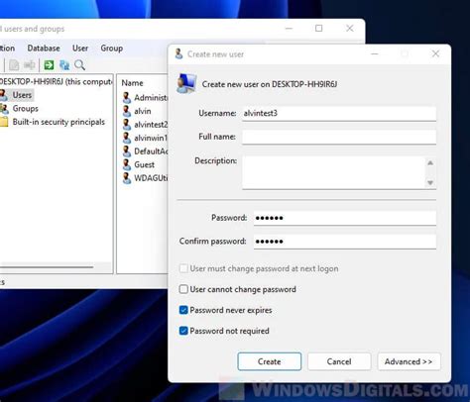Close the users and groups window
The height and width of the screenshot is (402, 470).
[x=350, y=29]
